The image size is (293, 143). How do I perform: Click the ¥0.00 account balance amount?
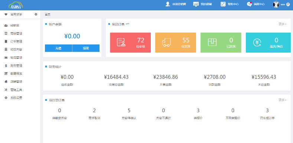pyautogui.click(x=72, y=36)
